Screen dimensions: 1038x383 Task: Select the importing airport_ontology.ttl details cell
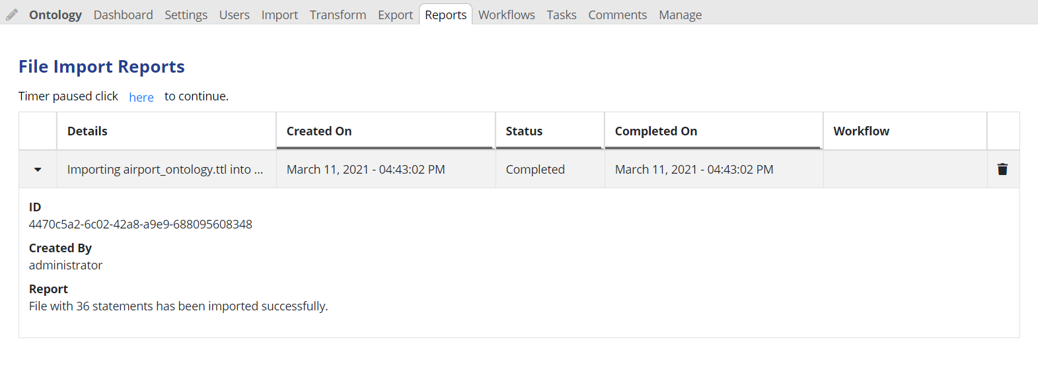coord(165,169)
